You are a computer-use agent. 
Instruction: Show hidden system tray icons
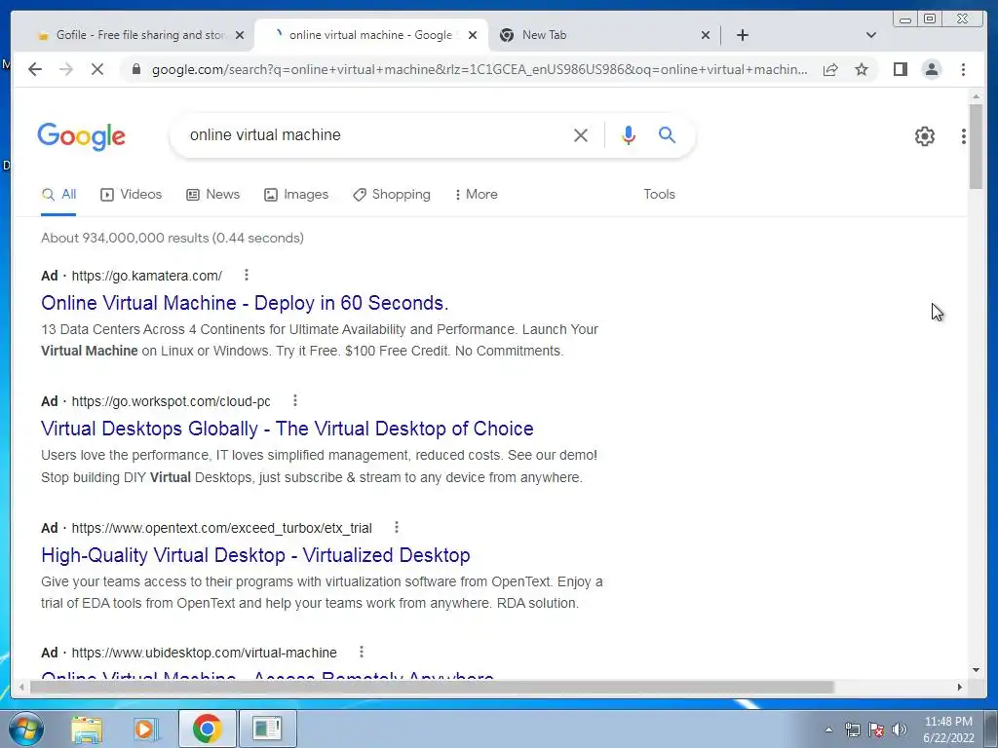tap(828, 729)
